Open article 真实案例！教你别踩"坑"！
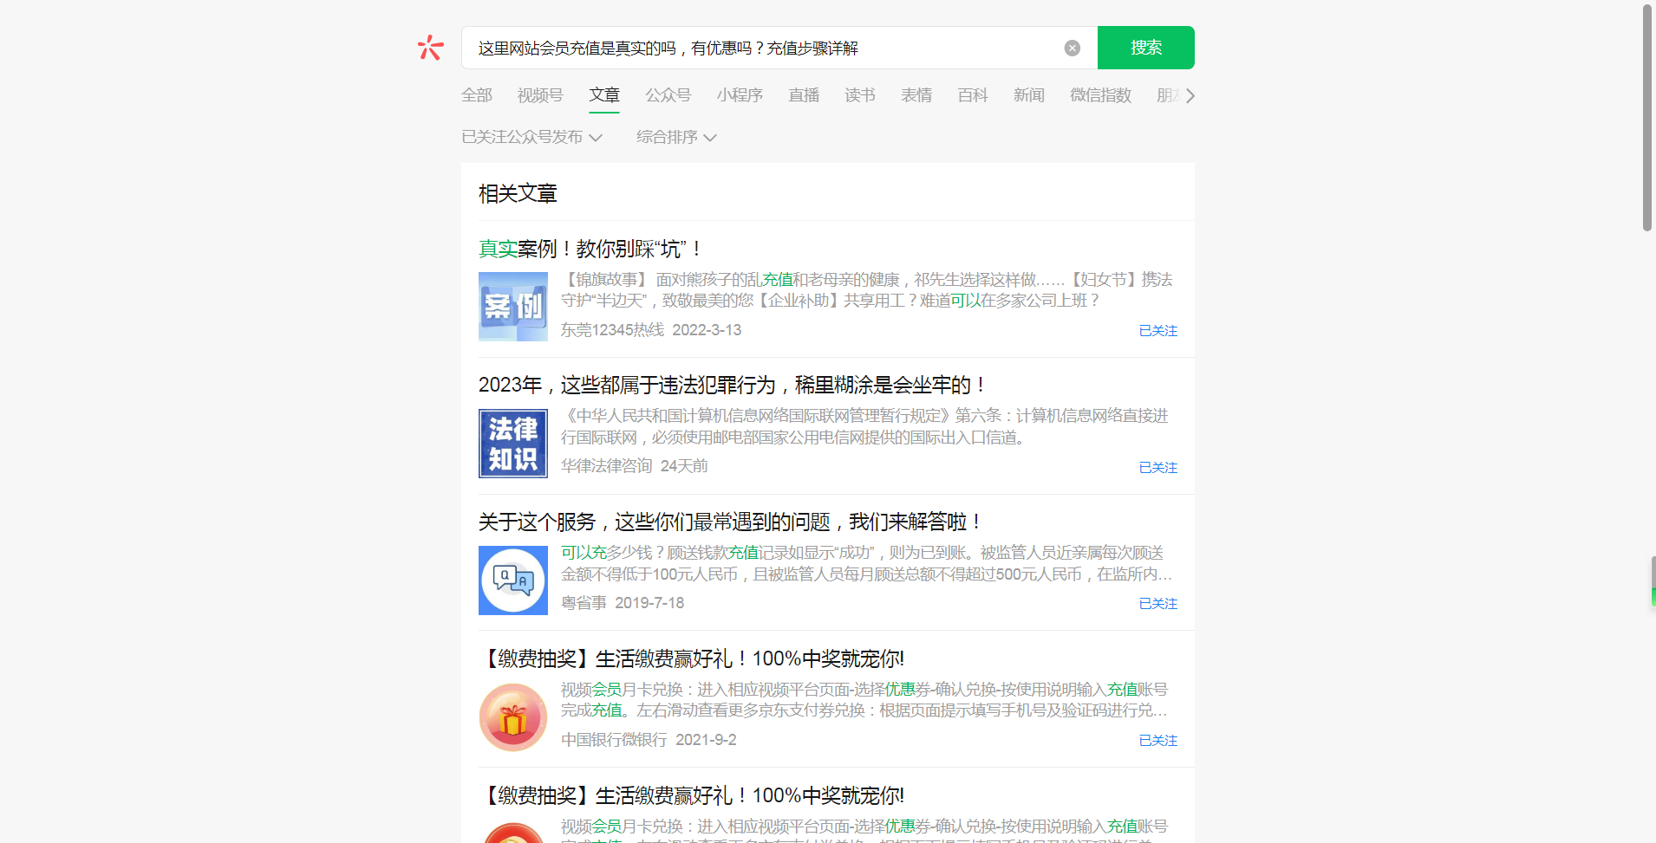1656x843 pixels. 590,250
